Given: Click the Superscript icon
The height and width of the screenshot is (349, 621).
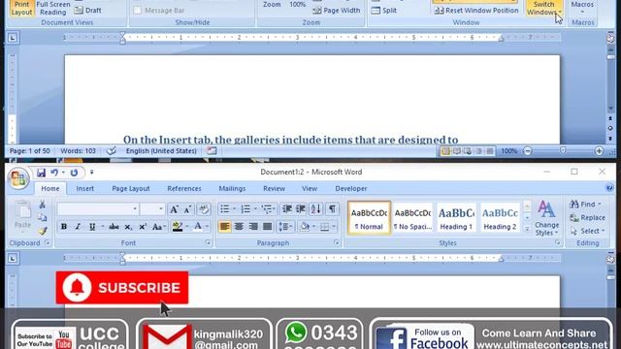Looking at the screenshot, I should (143, 227).
